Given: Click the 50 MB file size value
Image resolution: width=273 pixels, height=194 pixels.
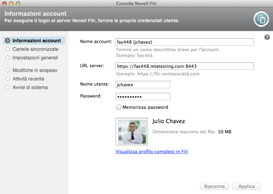Looking at the screenshot, I should [225, 132].
